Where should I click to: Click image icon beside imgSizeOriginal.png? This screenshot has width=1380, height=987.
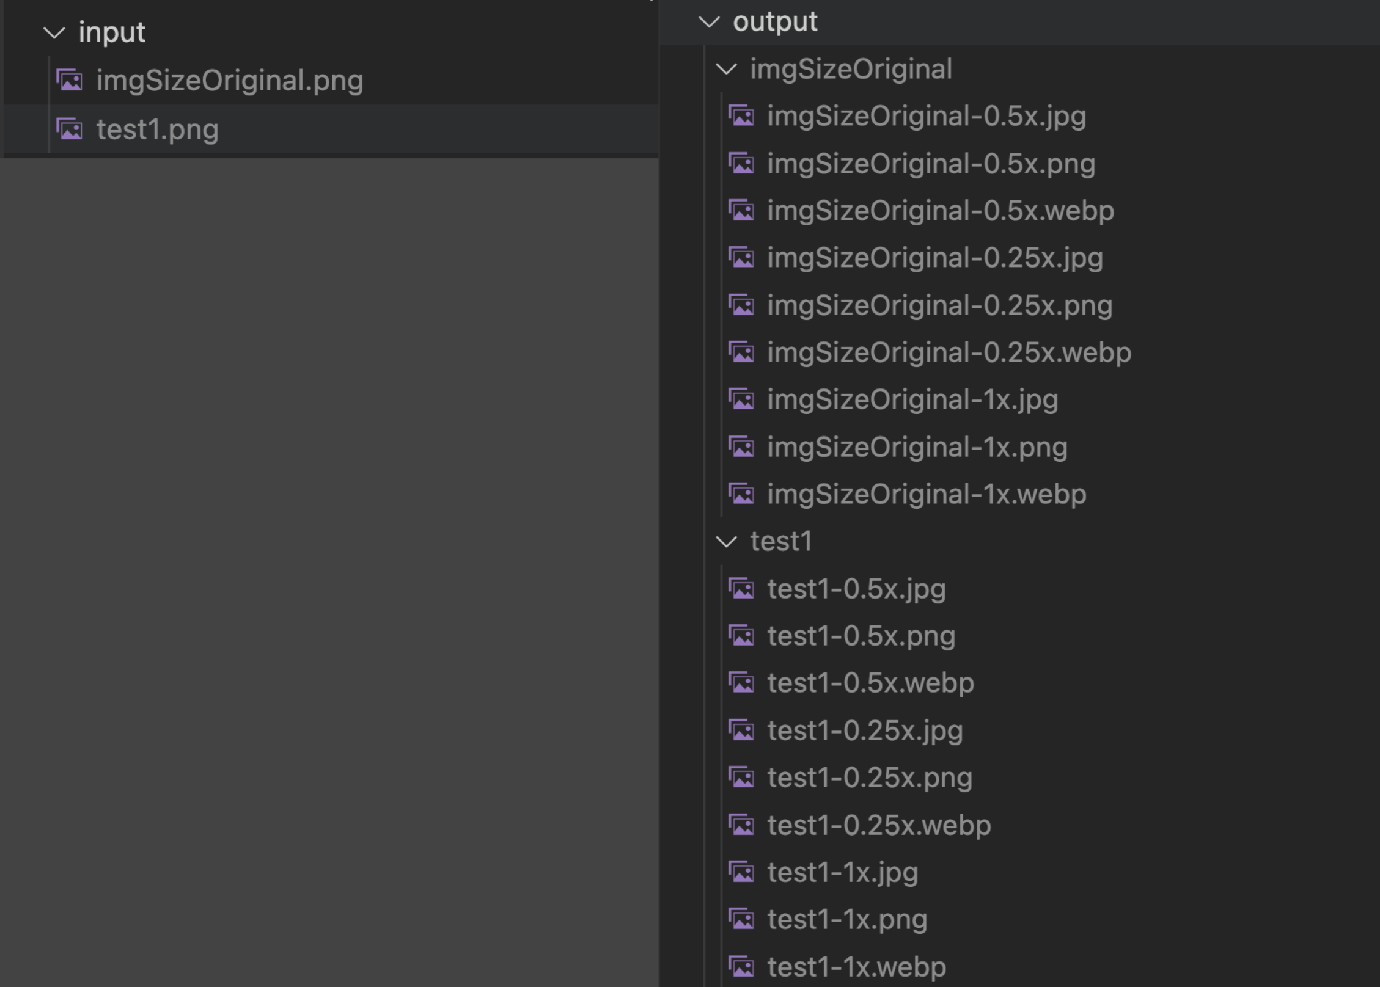coord(70,80)
